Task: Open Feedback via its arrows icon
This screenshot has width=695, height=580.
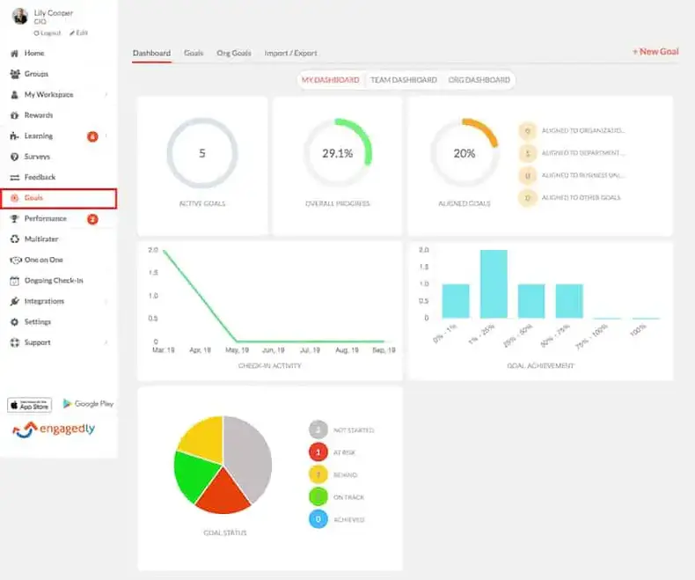Action: [14, 177]
